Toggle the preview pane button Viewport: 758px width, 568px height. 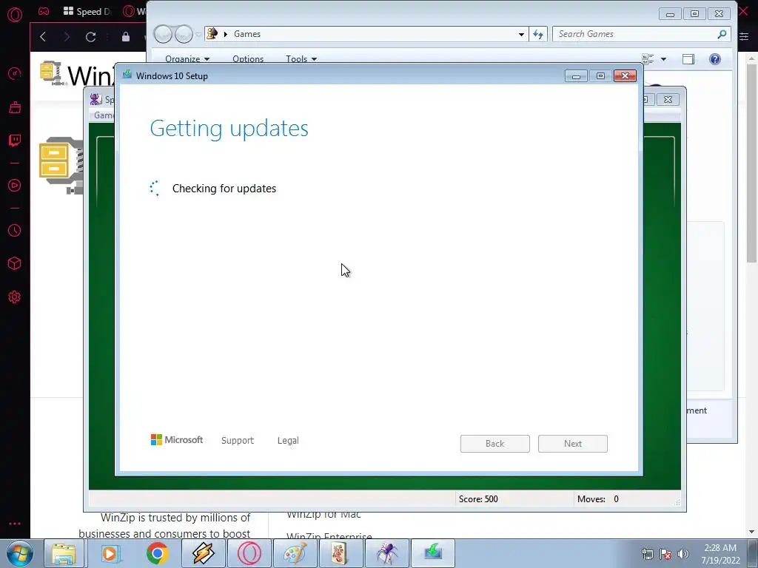click(x=688, y=59)
